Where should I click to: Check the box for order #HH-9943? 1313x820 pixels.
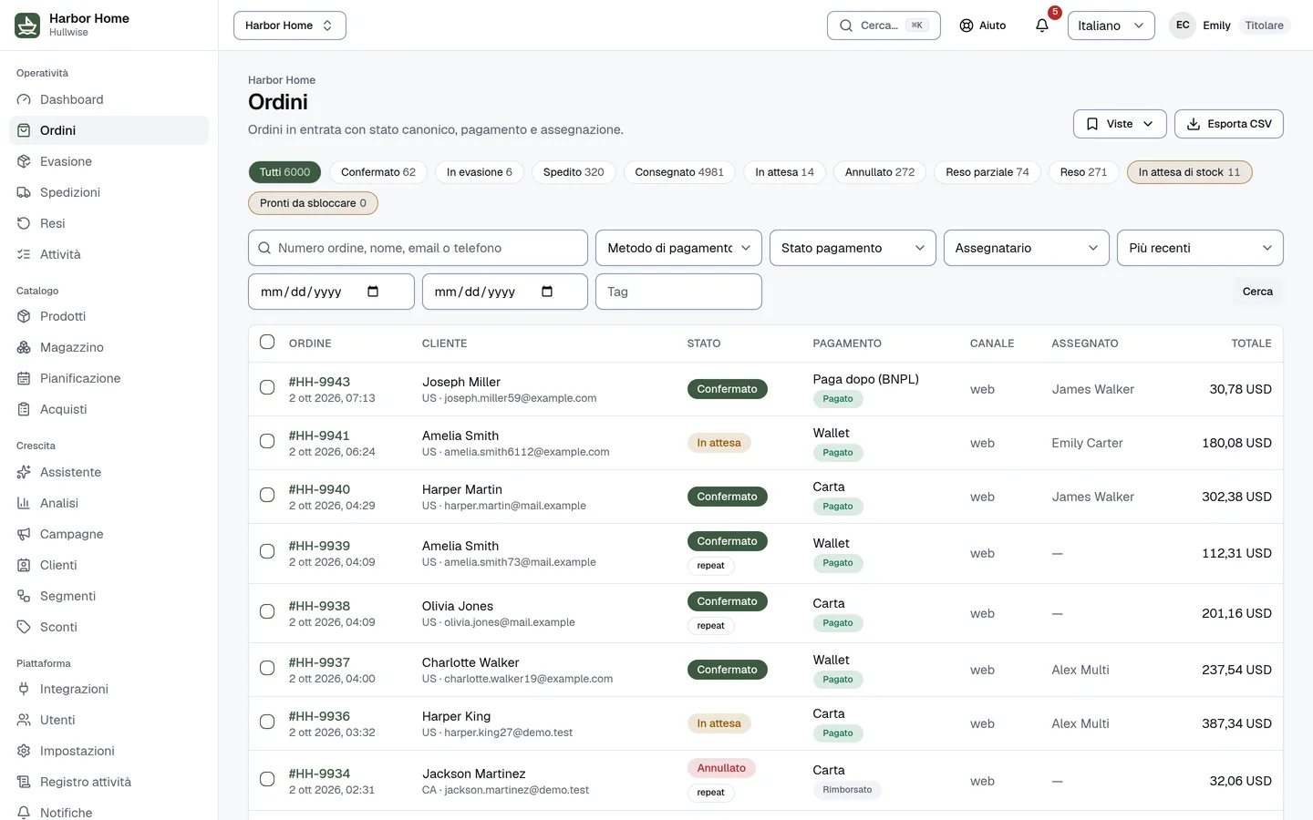(x=267, y=387)
